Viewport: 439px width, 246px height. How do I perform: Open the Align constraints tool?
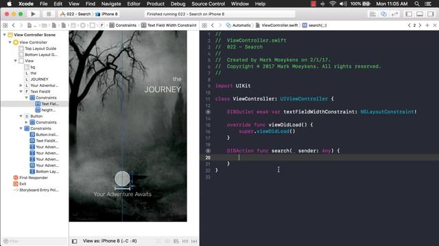coord(176,241)
